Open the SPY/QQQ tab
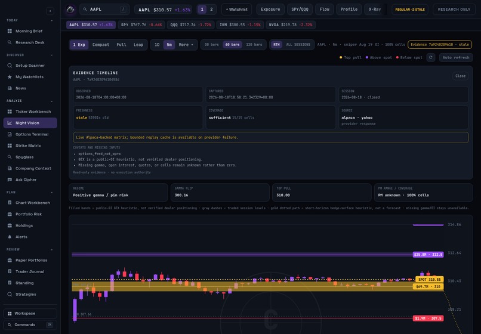This screenshot has height=334, width=481. (300, 10)
